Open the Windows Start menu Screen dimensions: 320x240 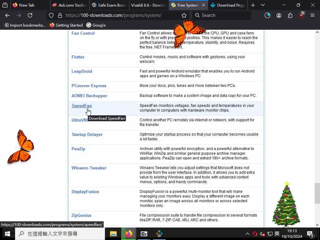click(x=7, y=234)
